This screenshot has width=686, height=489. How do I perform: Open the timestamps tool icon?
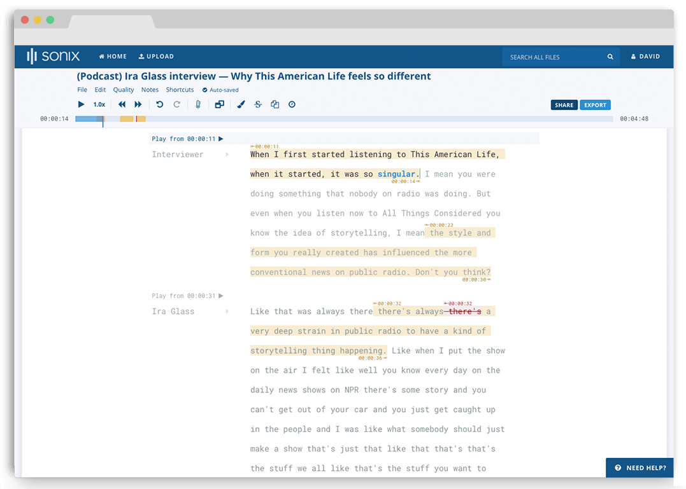click(x=292, y=104)
